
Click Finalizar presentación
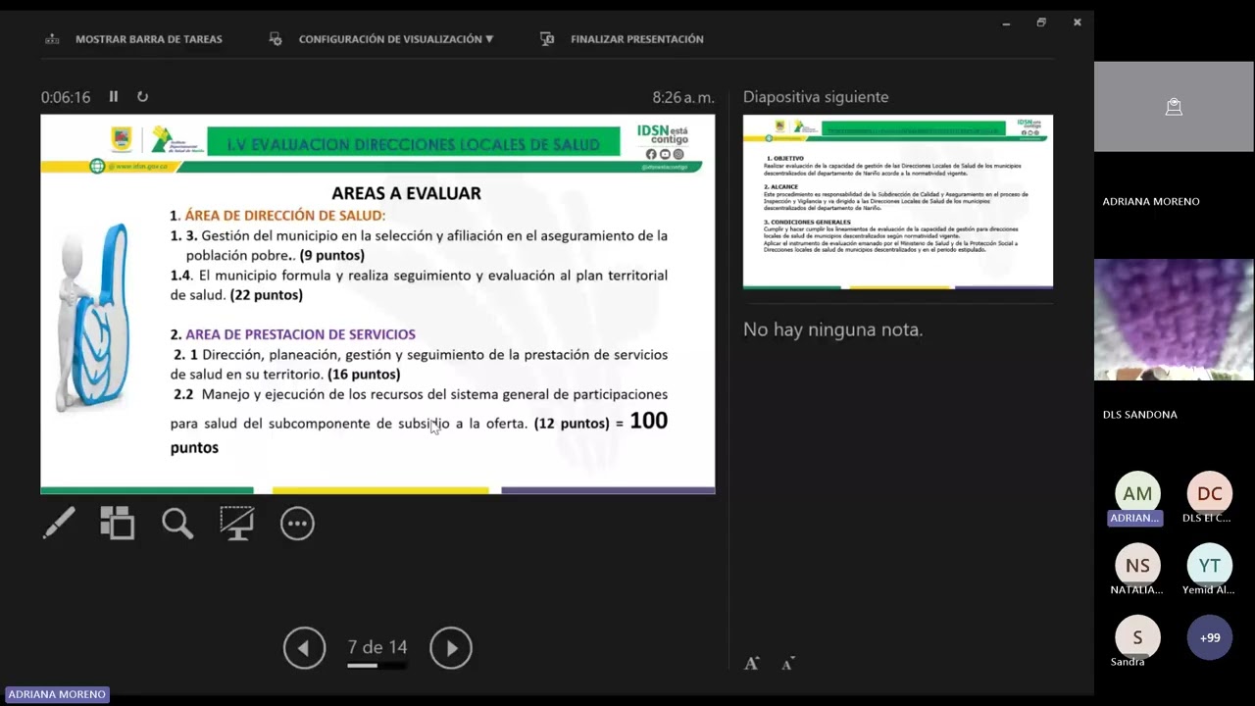click(637, 39)
